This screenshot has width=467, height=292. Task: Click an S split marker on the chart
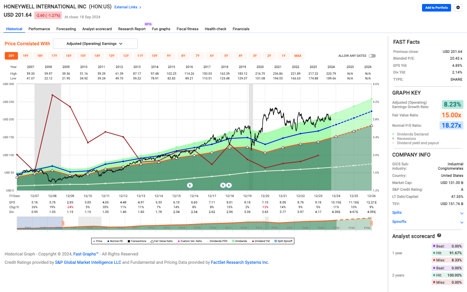[x=190, y=185]
